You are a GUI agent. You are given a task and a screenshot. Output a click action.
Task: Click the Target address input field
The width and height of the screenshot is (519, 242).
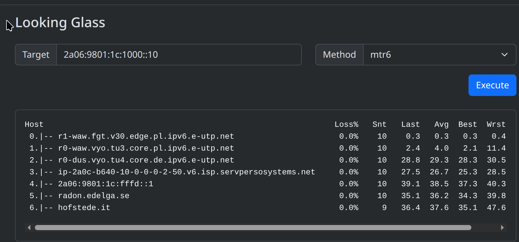179,55
